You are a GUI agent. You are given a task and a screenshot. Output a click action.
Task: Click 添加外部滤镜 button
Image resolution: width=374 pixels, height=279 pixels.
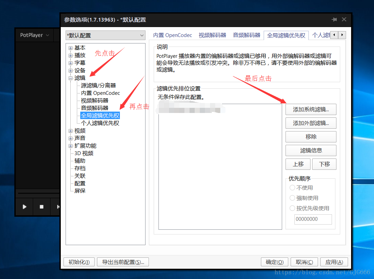(311, 123)
